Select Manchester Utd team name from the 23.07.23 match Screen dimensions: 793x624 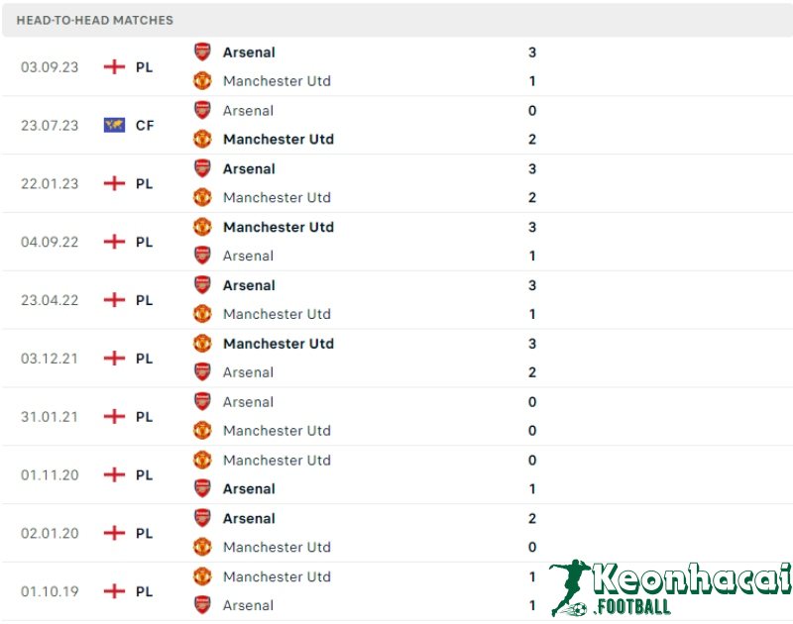278,140
